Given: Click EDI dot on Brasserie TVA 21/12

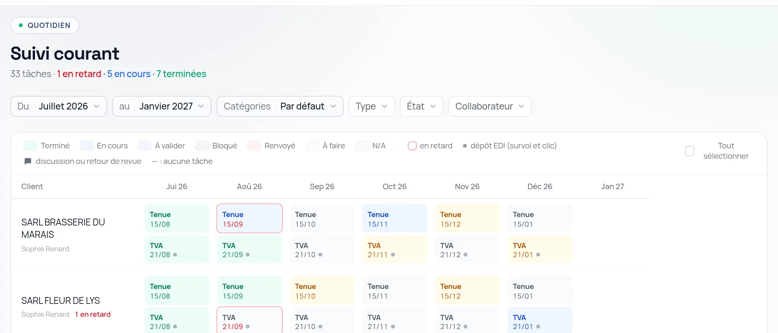Looking at the screenshot, I should pyautogui.click(x=466, y=255).
